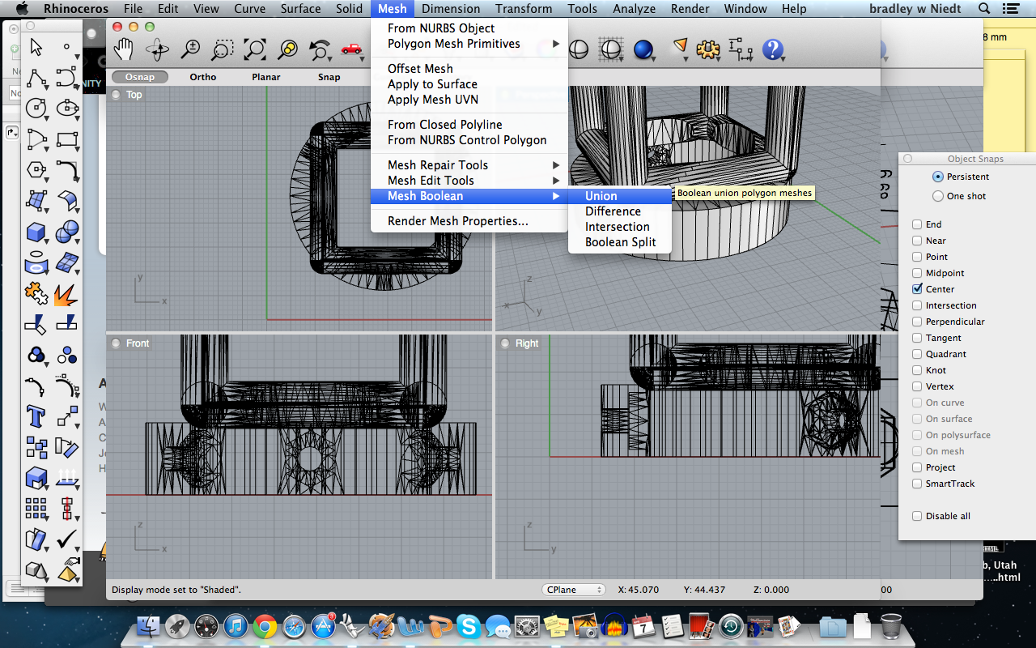Choose the Circle tool in palette

pyautogui.click(x=36, y=108)
